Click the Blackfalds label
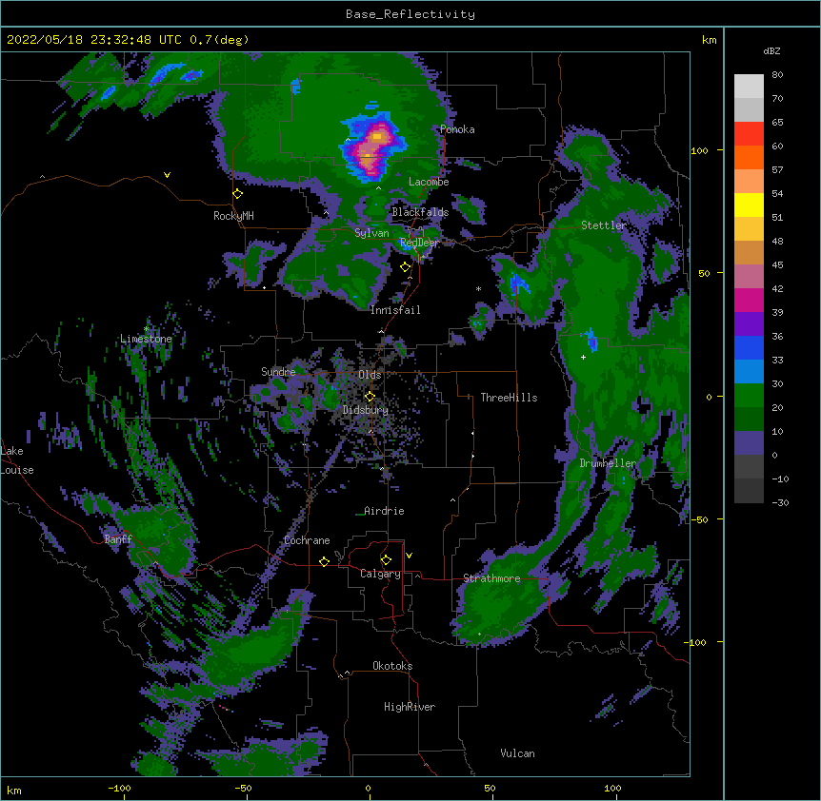Screen dimensions: 821x801 click(420, 212)
